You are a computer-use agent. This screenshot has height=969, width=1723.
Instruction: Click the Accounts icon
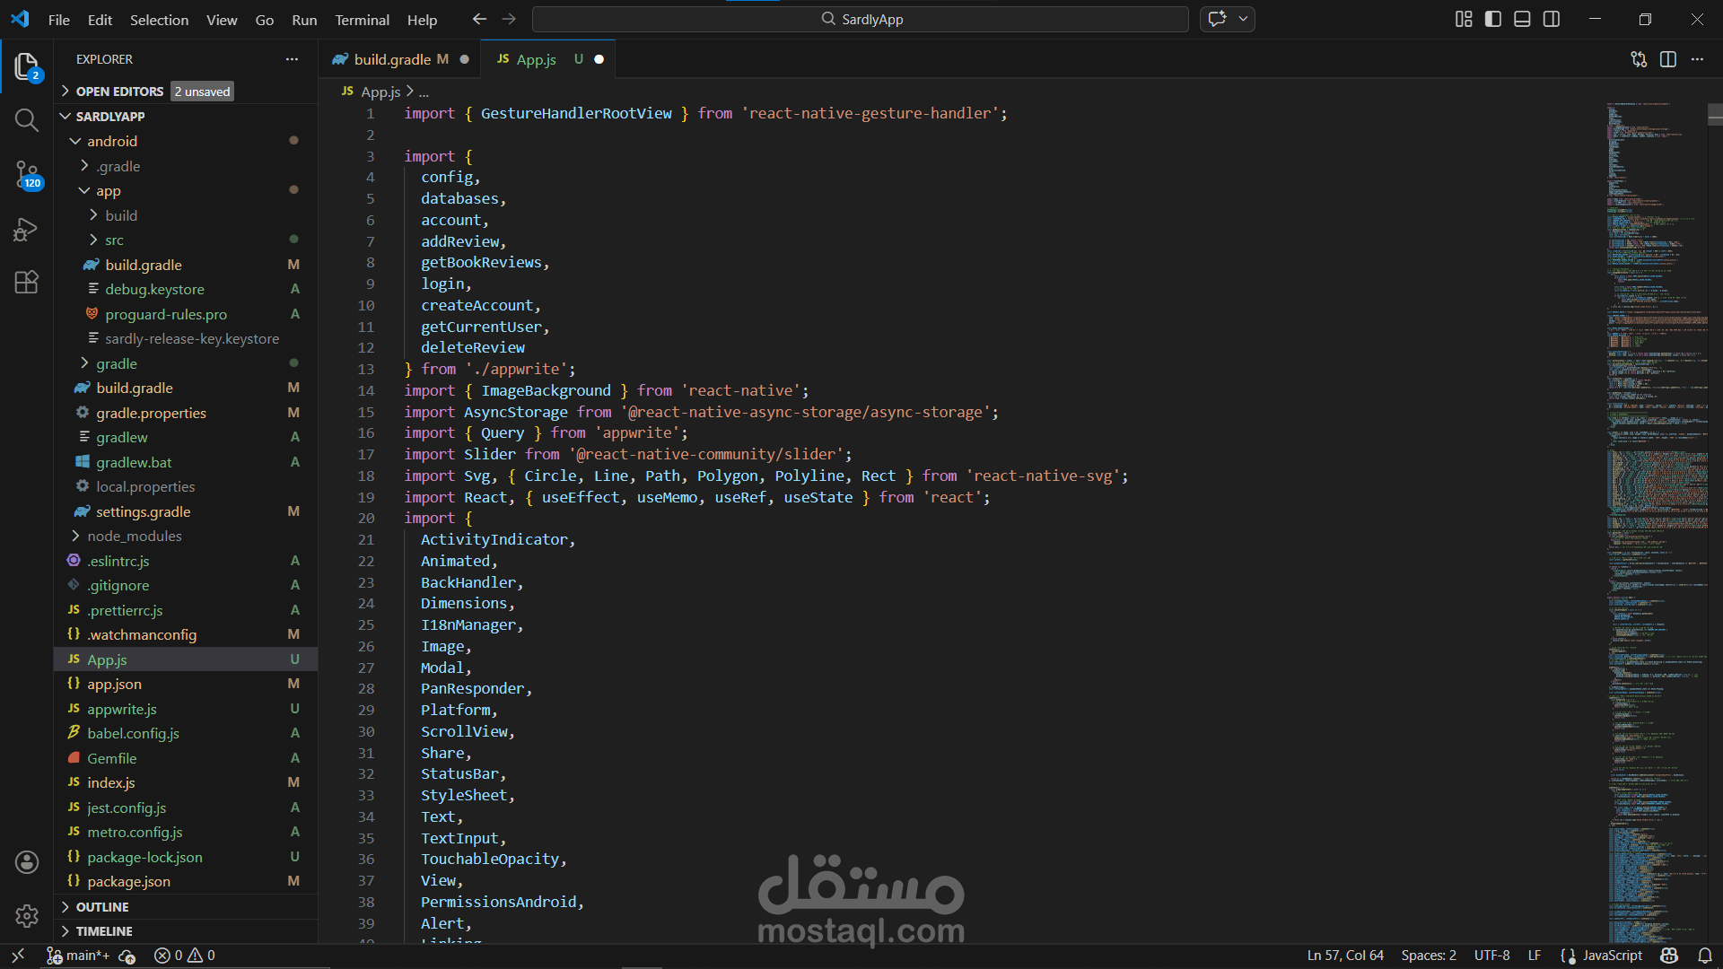pyautogui.click(x=26, y=862)
